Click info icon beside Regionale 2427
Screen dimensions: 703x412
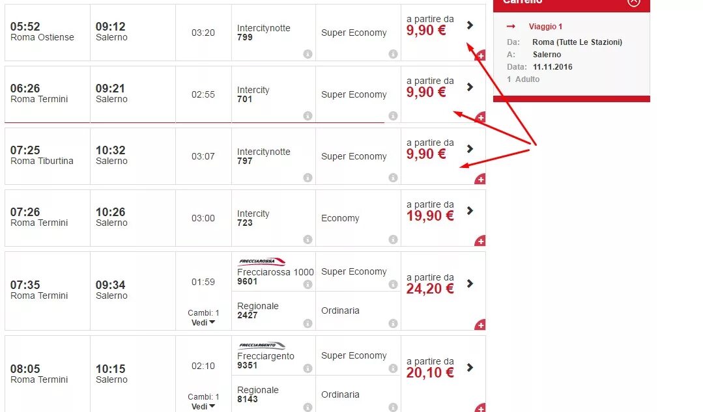click(x=308, y=323)
